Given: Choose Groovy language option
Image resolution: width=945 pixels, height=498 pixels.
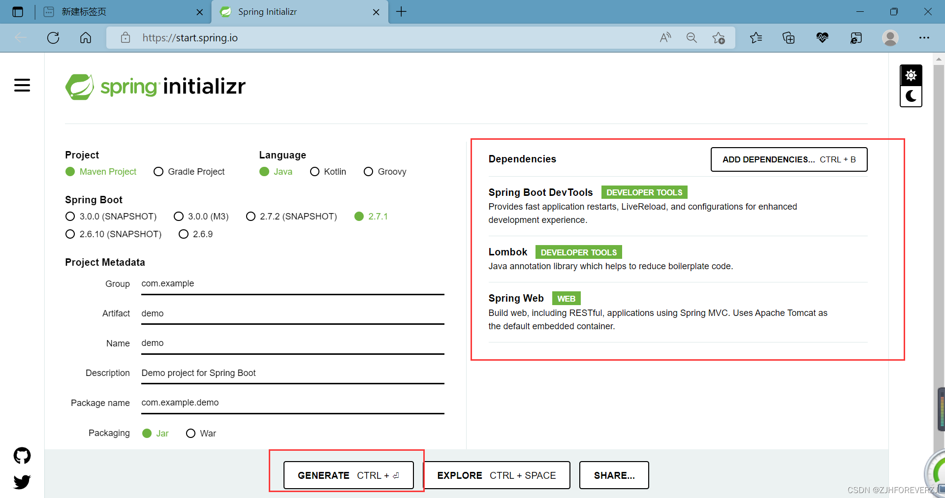Looking at the screenshot, I should tap(385, 172).
